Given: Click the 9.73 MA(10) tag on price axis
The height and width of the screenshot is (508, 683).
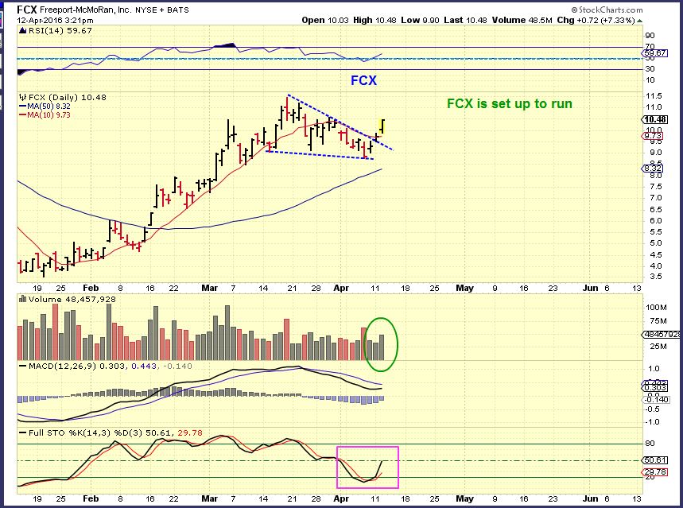Looking at the screenshot, I should pyautogui.click(x=653, y=136).
